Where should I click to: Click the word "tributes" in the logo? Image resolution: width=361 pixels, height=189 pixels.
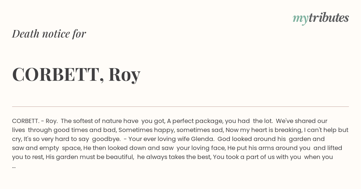pos(329,17)
